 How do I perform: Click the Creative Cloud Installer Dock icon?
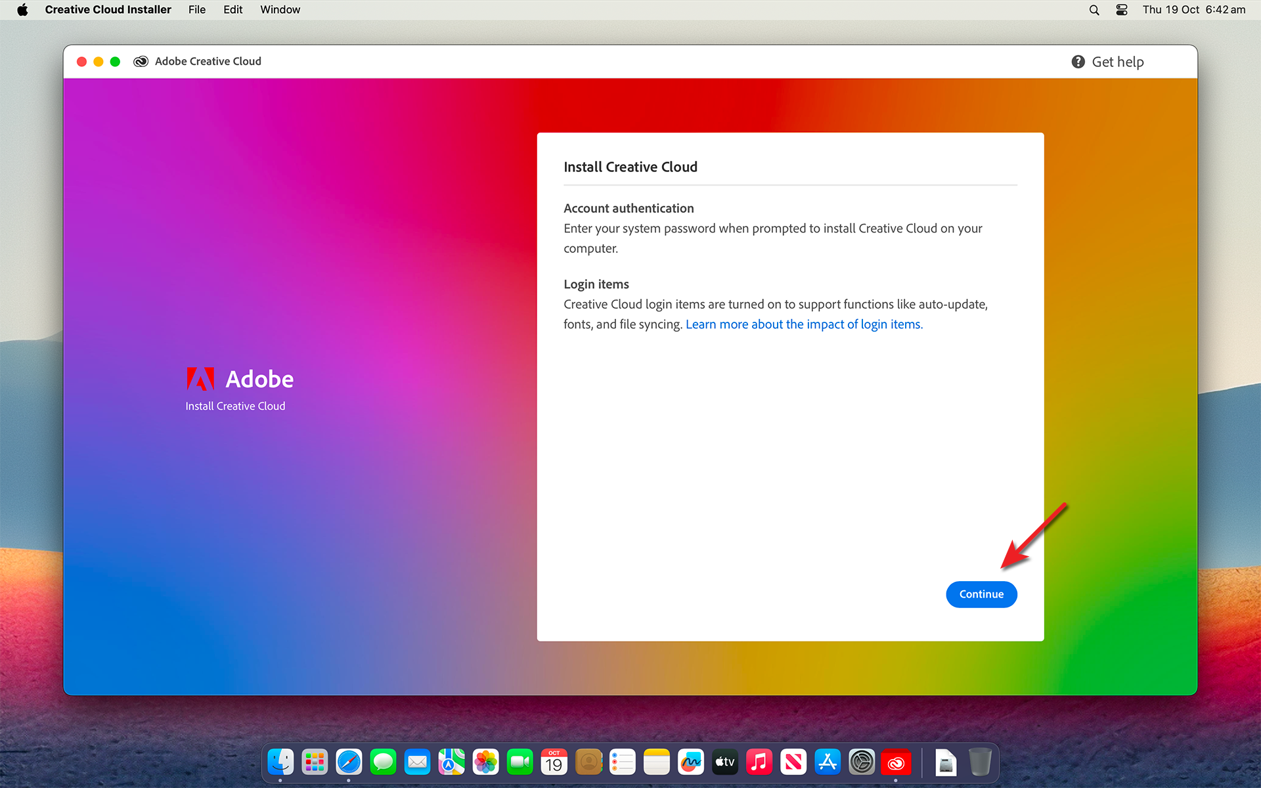pyautogui.click(x=896, y=762)
